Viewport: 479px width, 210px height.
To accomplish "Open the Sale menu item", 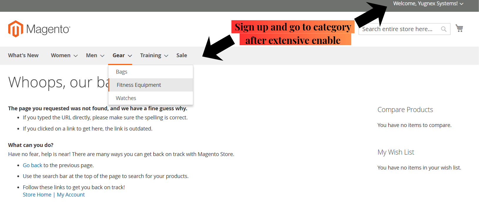I will pos(182,55).
